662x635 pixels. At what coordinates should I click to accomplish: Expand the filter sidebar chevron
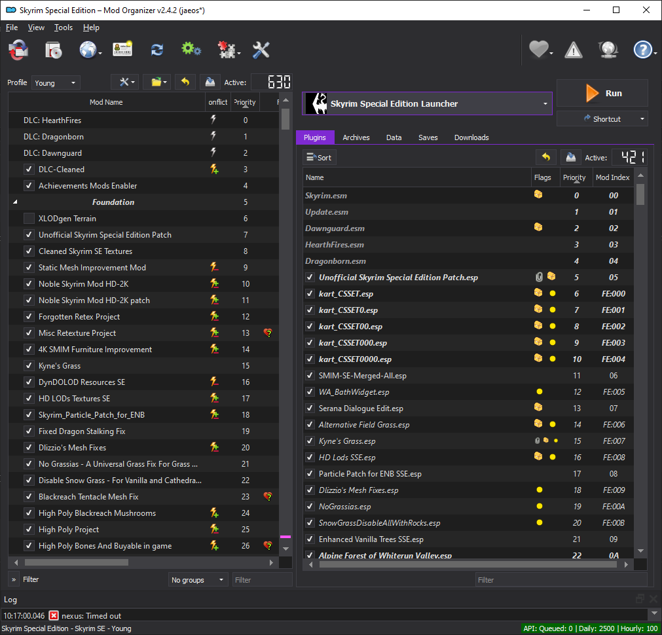pyautogui.click(x=14, y=579)
